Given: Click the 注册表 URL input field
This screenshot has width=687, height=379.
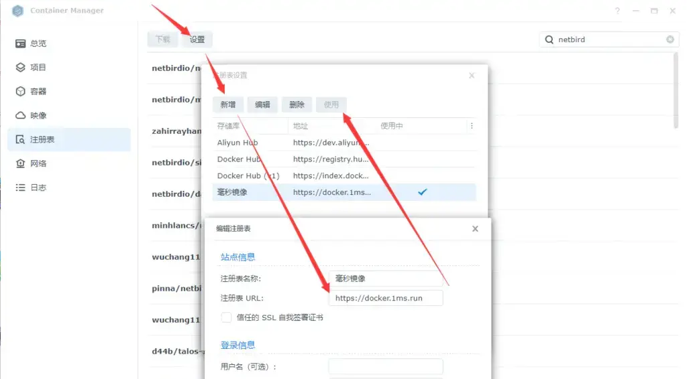Looking at the screenshot, I should click(386, 298).
